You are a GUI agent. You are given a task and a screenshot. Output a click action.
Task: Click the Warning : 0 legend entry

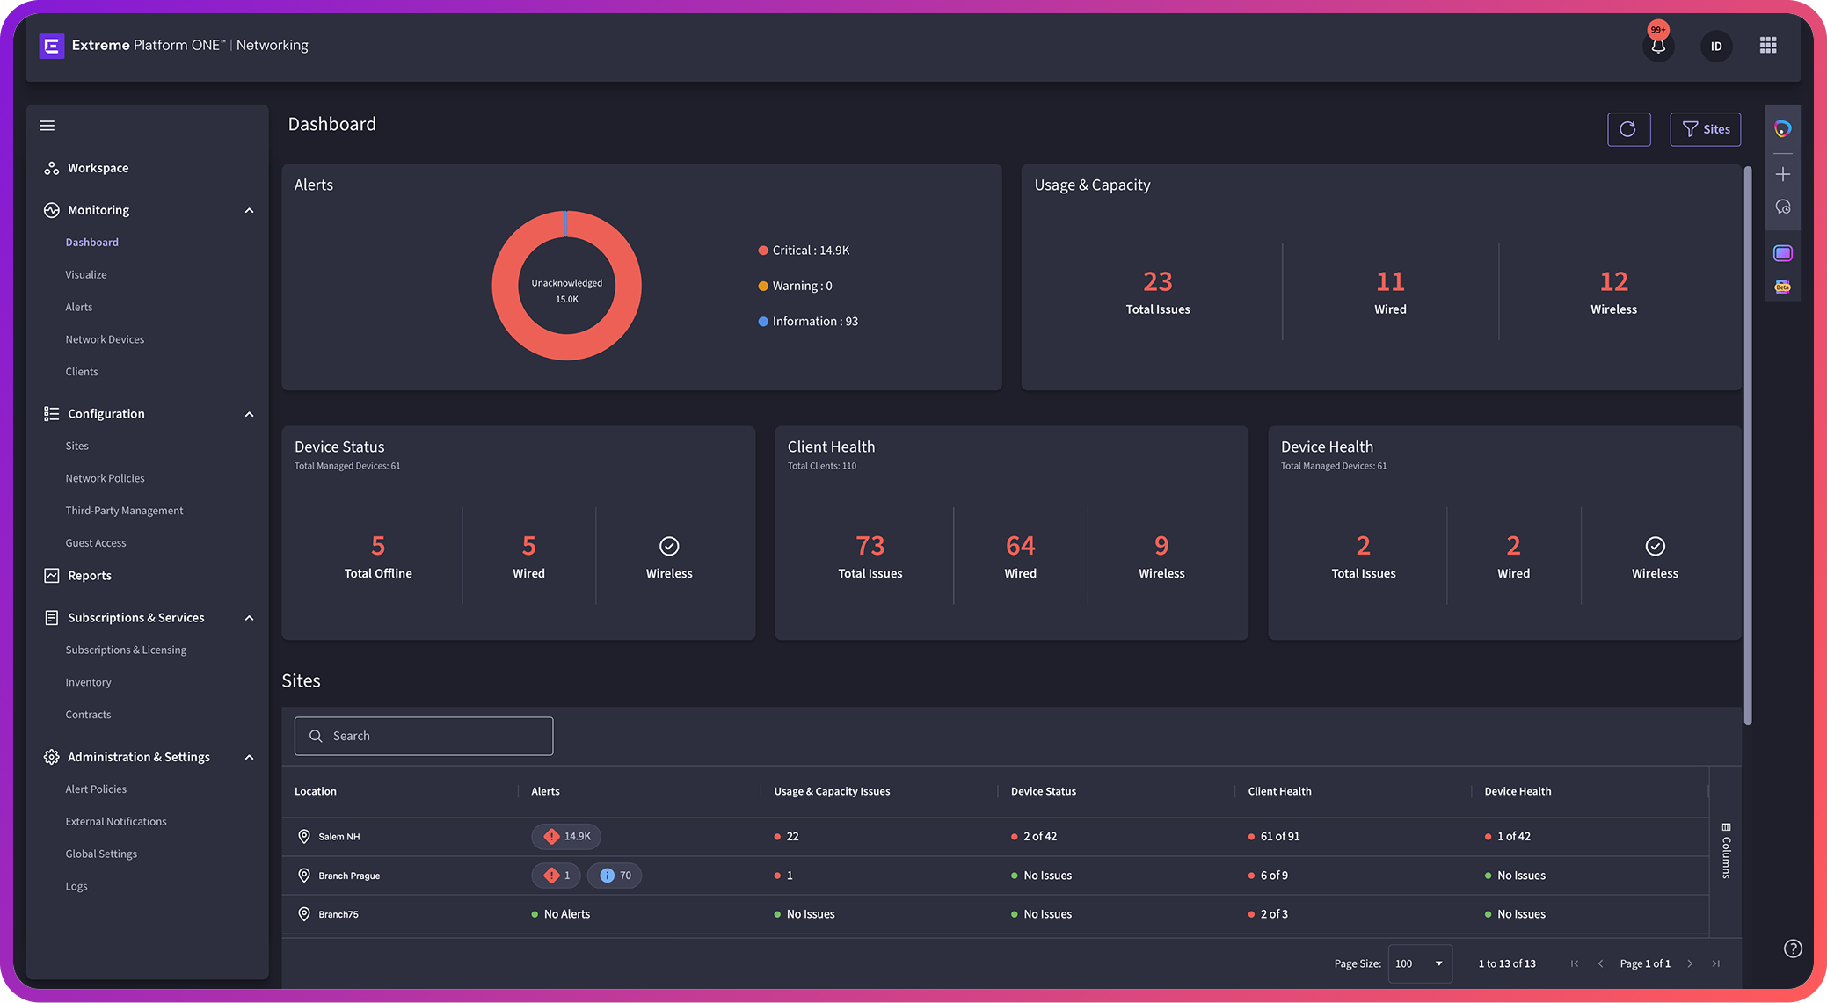pos(796,287)
